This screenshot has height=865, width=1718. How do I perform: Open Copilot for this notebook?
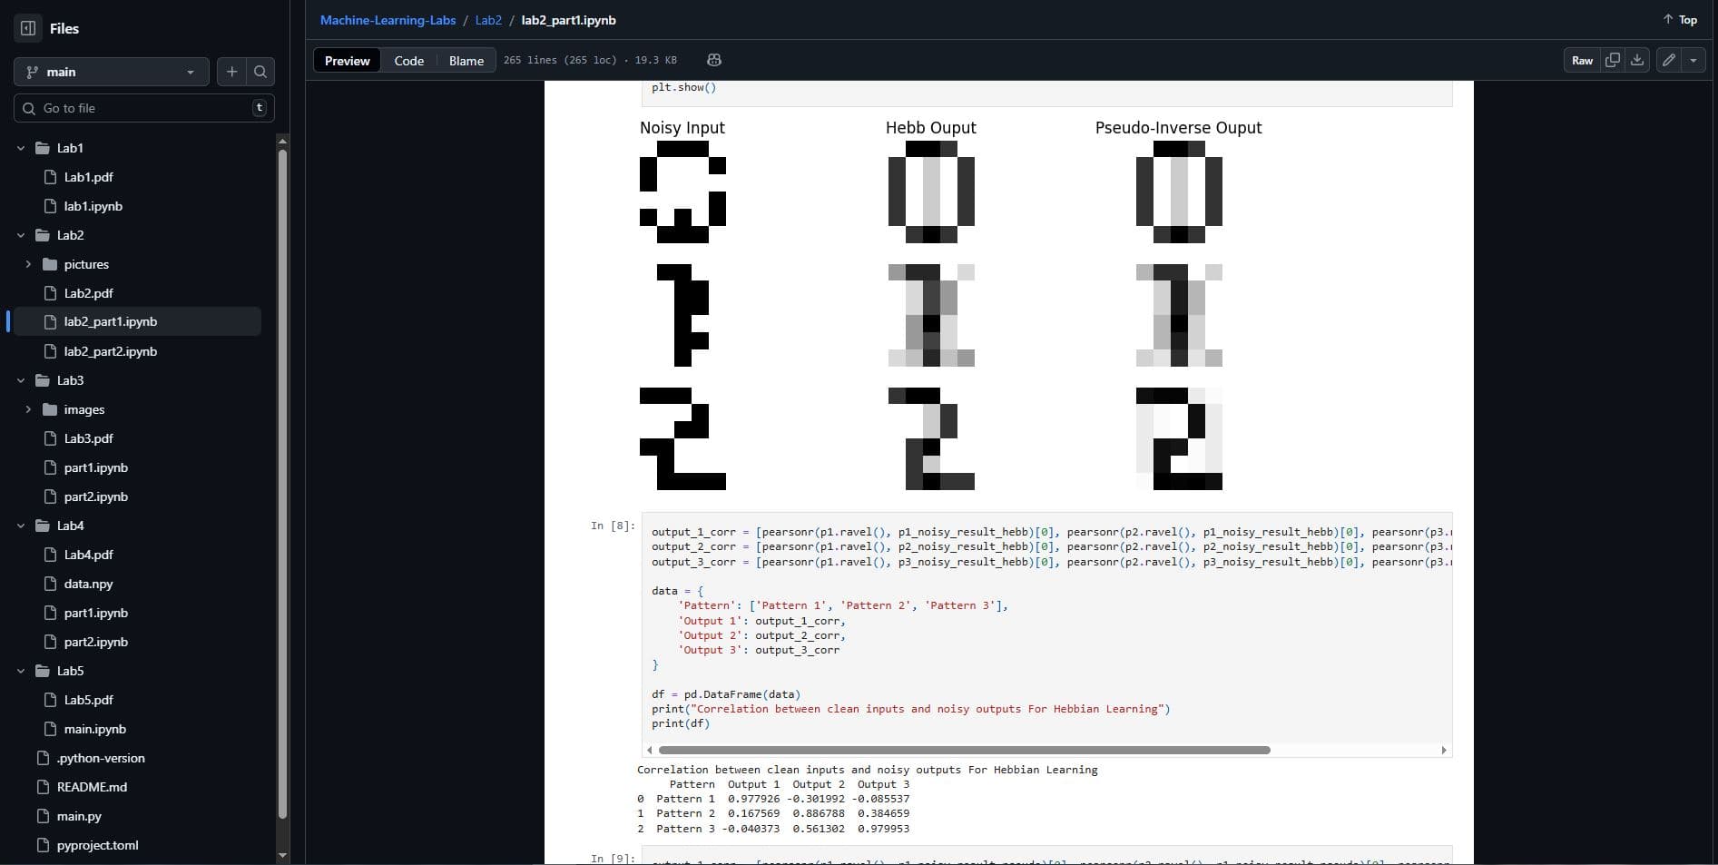point(713,60)
